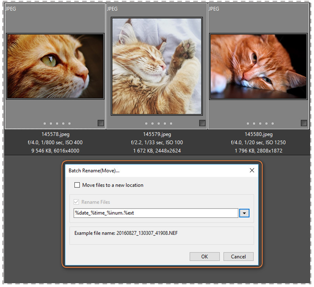The height and width of the screenshot is (287, 314).
Task: Click size info 9 546 KB, 6016x4000
Action: [x=55, y=151]
